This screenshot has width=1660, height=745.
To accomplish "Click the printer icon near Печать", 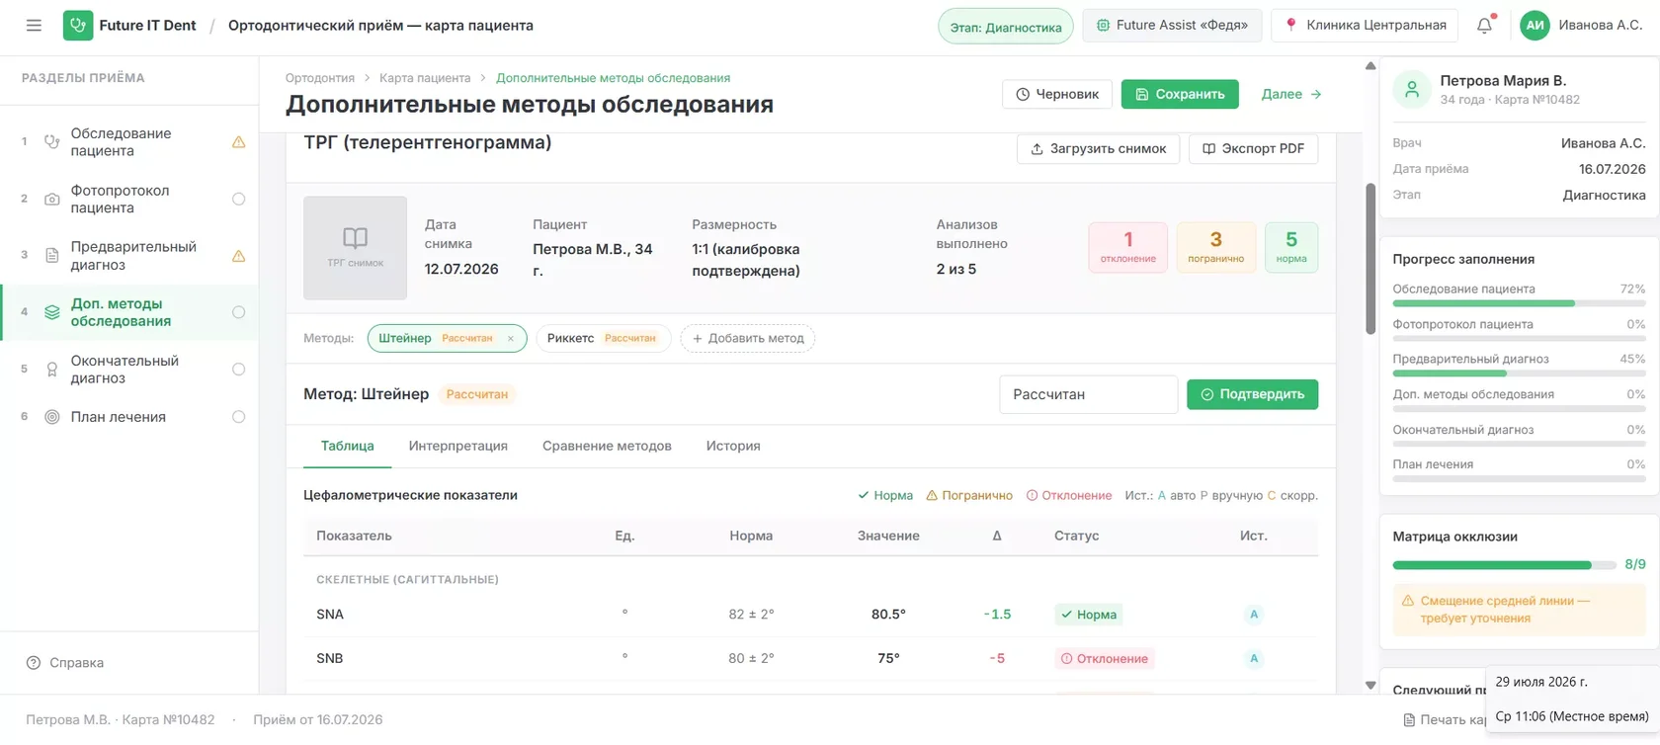I will (1409, 720).
